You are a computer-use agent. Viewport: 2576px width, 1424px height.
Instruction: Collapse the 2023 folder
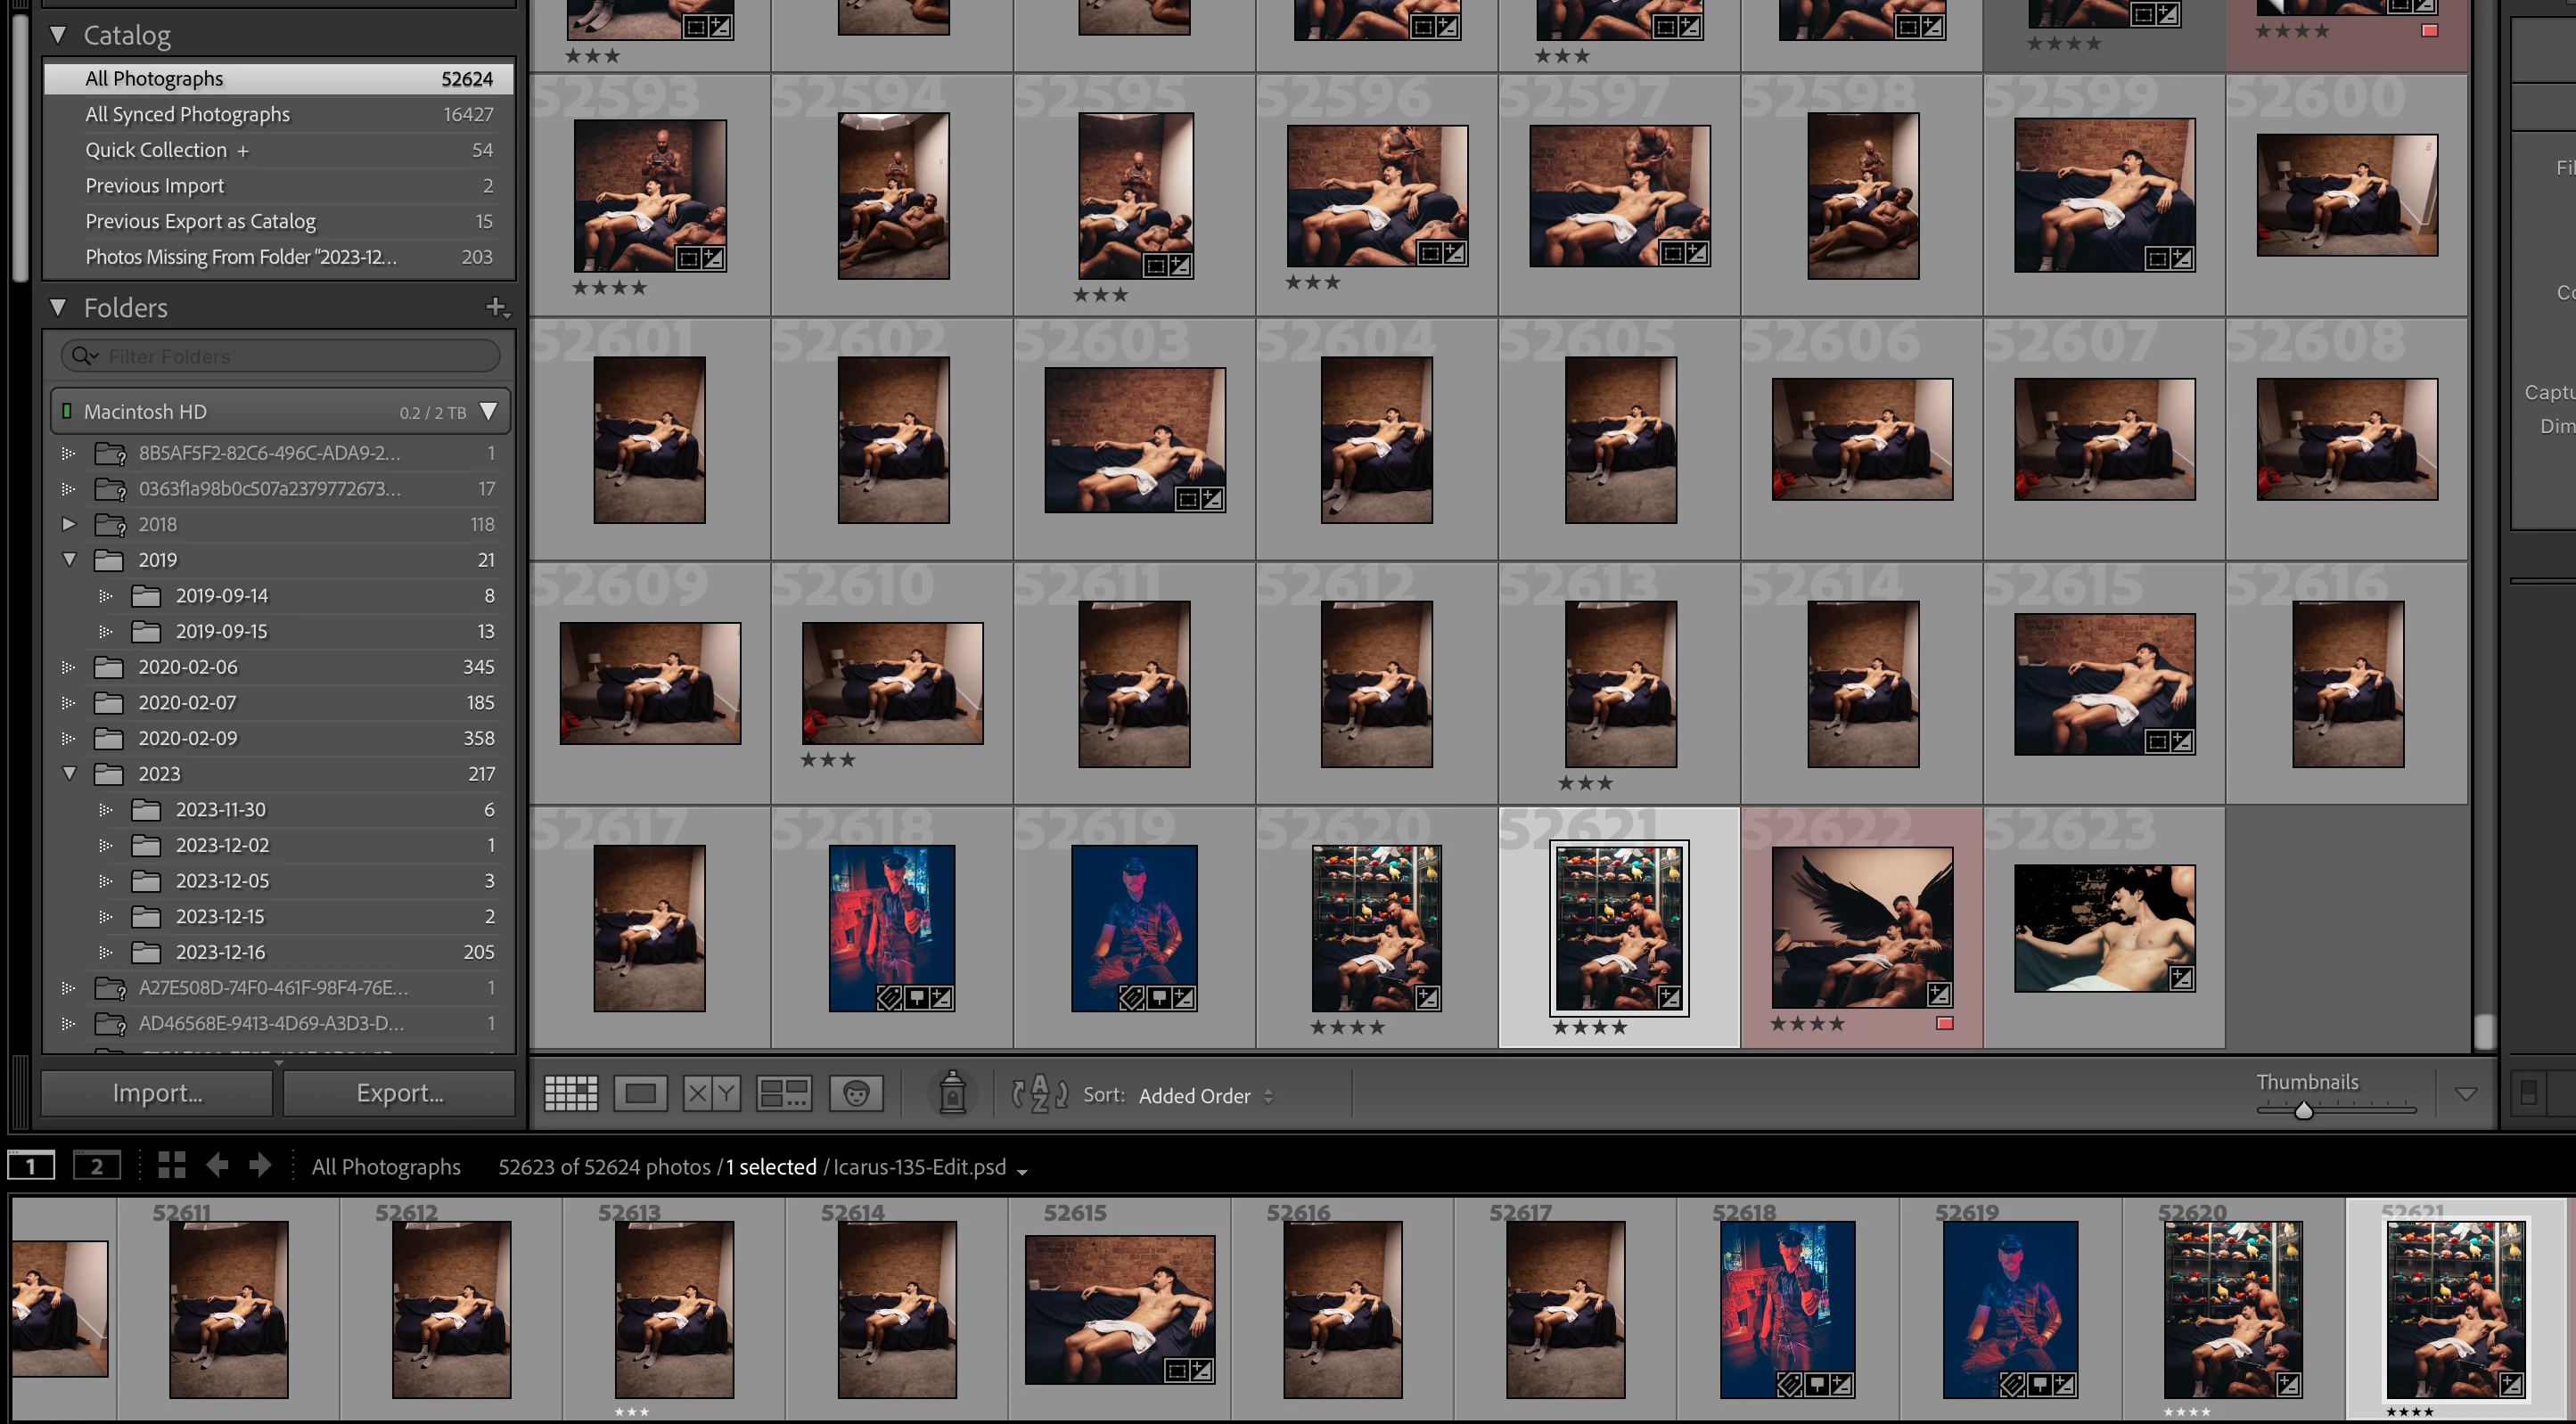69,773
